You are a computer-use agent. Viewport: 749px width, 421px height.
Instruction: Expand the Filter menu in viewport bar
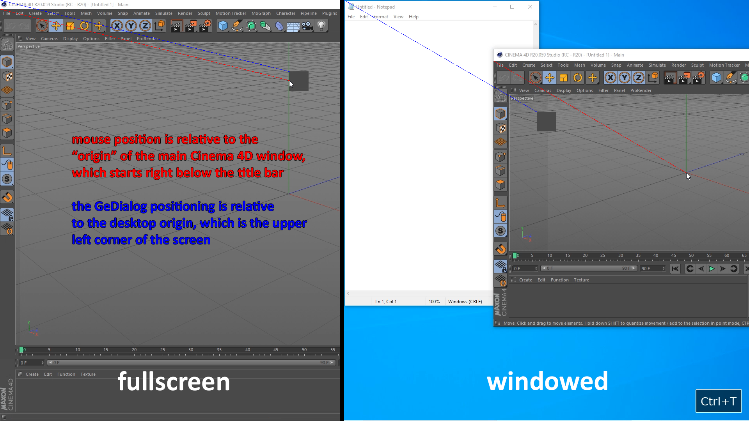click(x=110, y=39)
